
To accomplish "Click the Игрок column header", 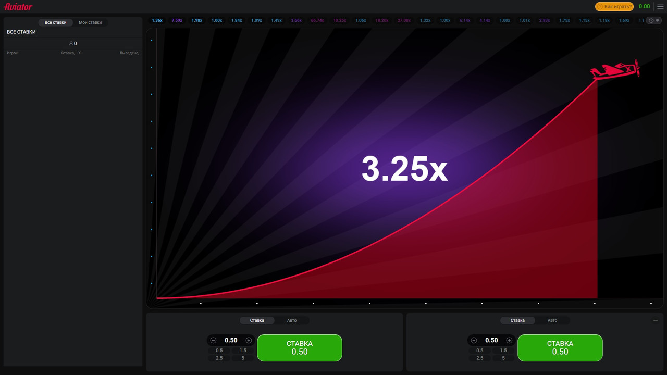I will tap(12, 53).
